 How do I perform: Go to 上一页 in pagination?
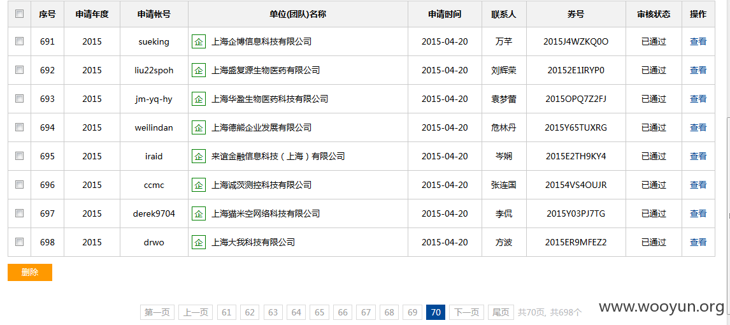tap(196, 312)
